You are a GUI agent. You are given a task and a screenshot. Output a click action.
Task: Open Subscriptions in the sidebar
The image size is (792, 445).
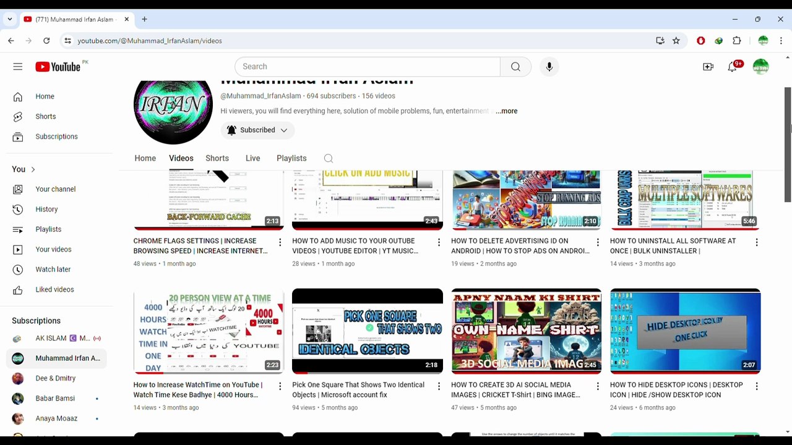56,137
